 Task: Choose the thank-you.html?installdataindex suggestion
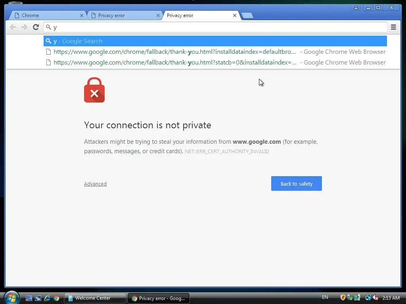(x=215, y=52)
